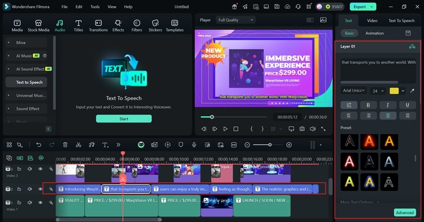Click the play button in player
Screen dimensions: 424x222
click(x=225, y=129)
